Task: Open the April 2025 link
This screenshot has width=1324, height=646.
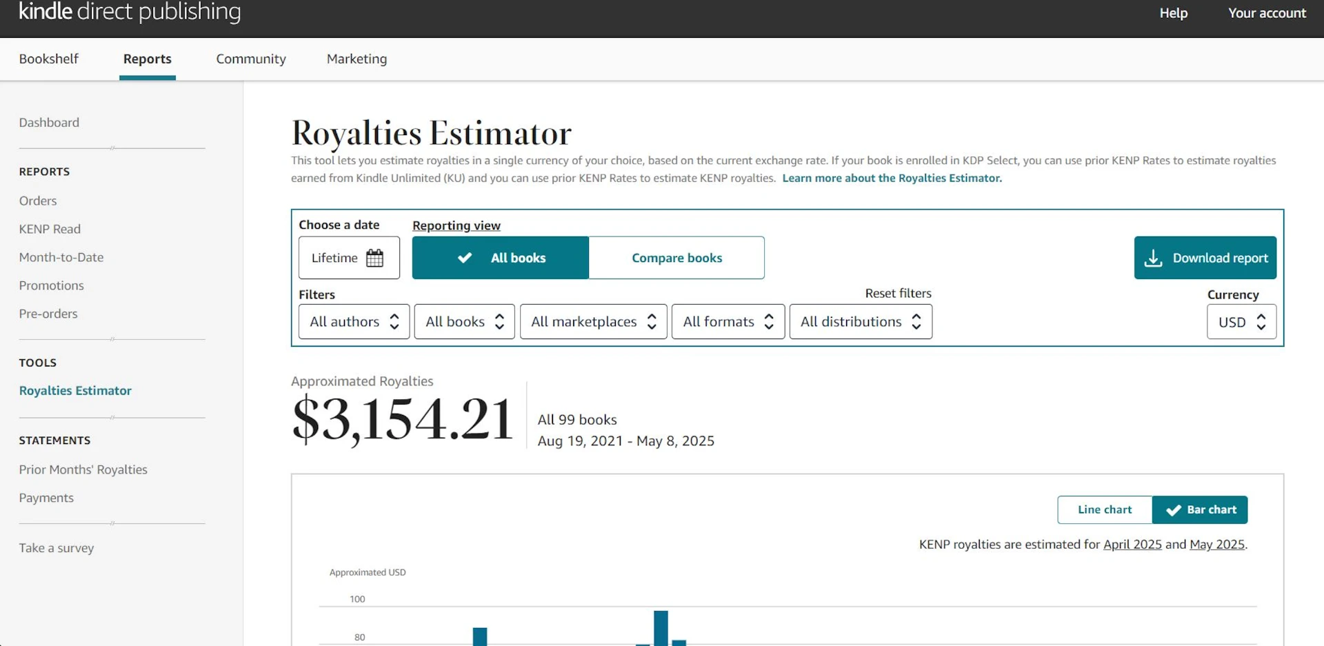Action: (x=1132, y=544)
